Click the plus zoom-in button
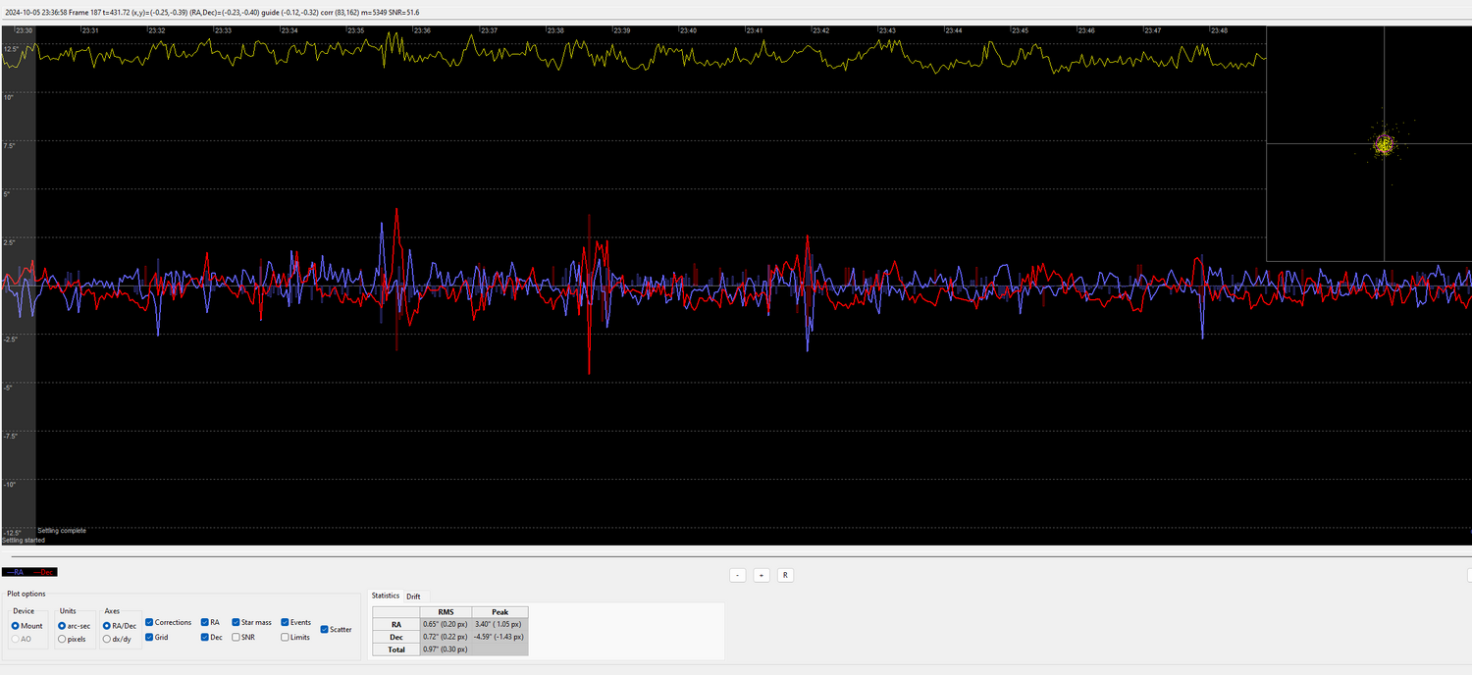Viewport: 1472px width, 675px height. click(762, 575)
